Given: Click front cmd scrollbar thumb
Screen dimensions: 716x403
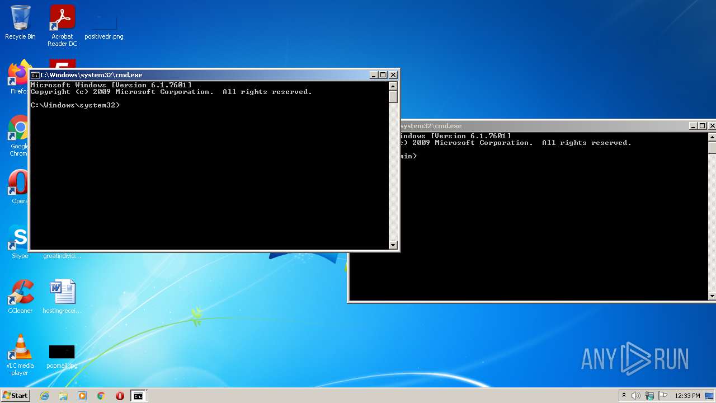Looking at the screenshot, I should tap(393, 96).
